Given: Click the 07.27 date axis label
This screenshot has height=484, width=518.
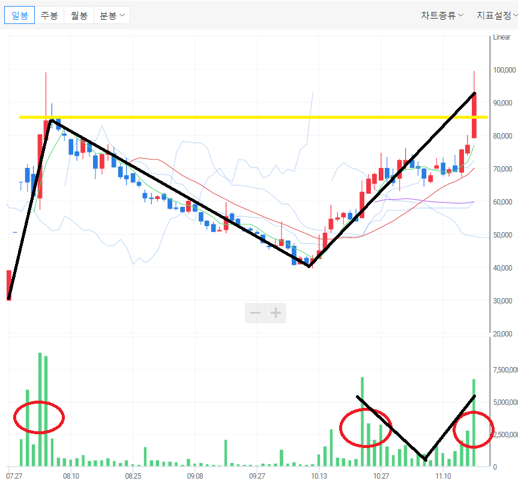Looking at the screenshot, I should pos(14,476).
